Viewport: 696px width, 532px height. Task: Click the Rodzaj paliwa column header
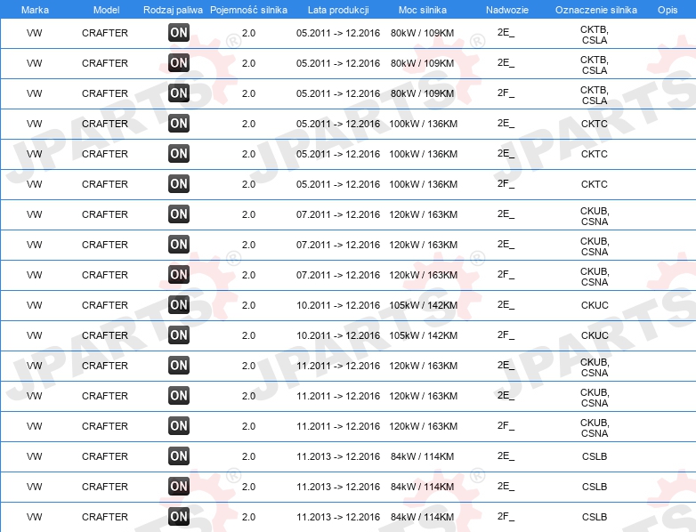point(174,10)
